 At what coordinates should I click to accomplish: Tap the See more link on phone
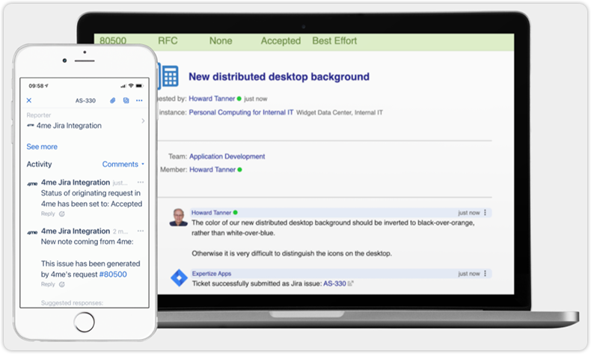[x=42, y=147]
